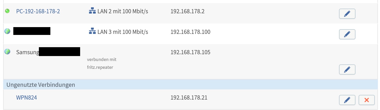The image size is (380, 110).
Task: Open the WPN824 device link
Action: click(x=26, y=98)
